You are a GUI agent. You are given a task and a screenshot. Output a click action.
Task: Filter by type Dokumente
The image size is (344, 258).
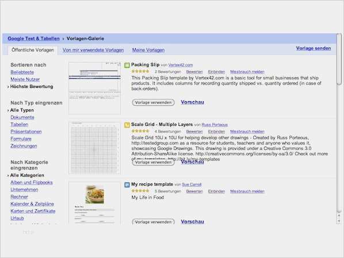(22, 117)
